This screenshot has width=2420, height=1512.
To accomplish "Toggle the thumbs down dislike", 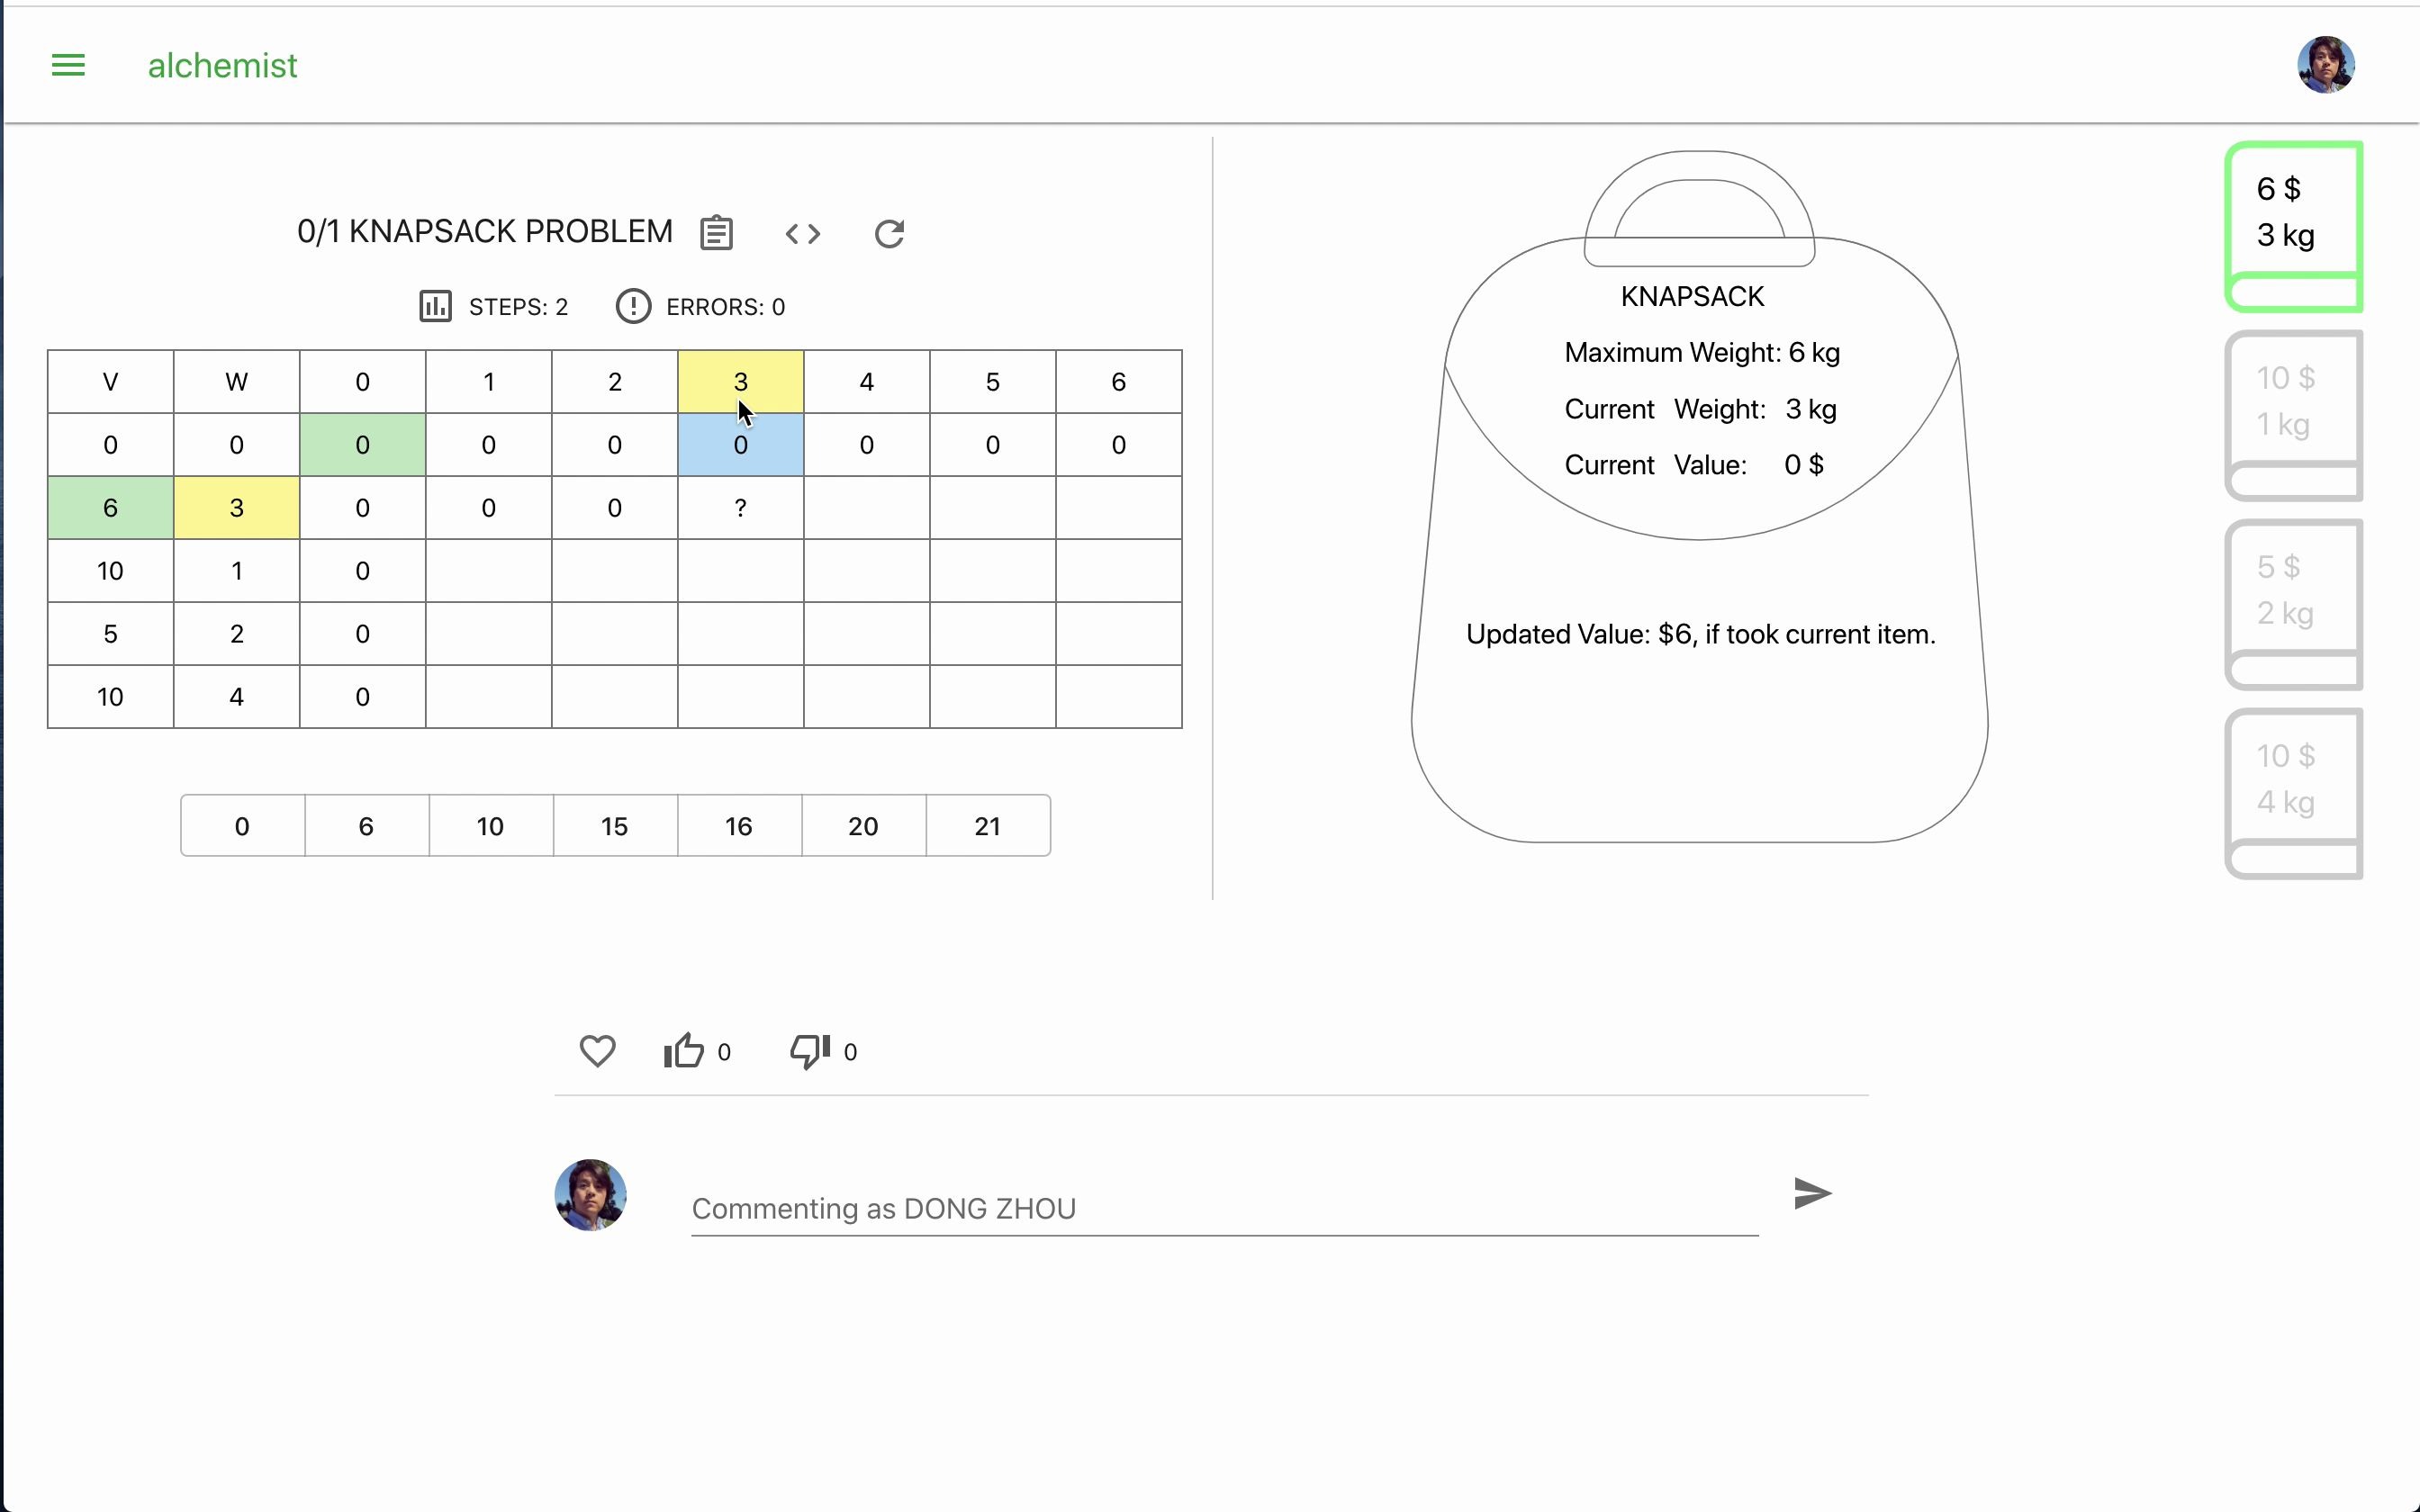I will [x=809, y=1051].
